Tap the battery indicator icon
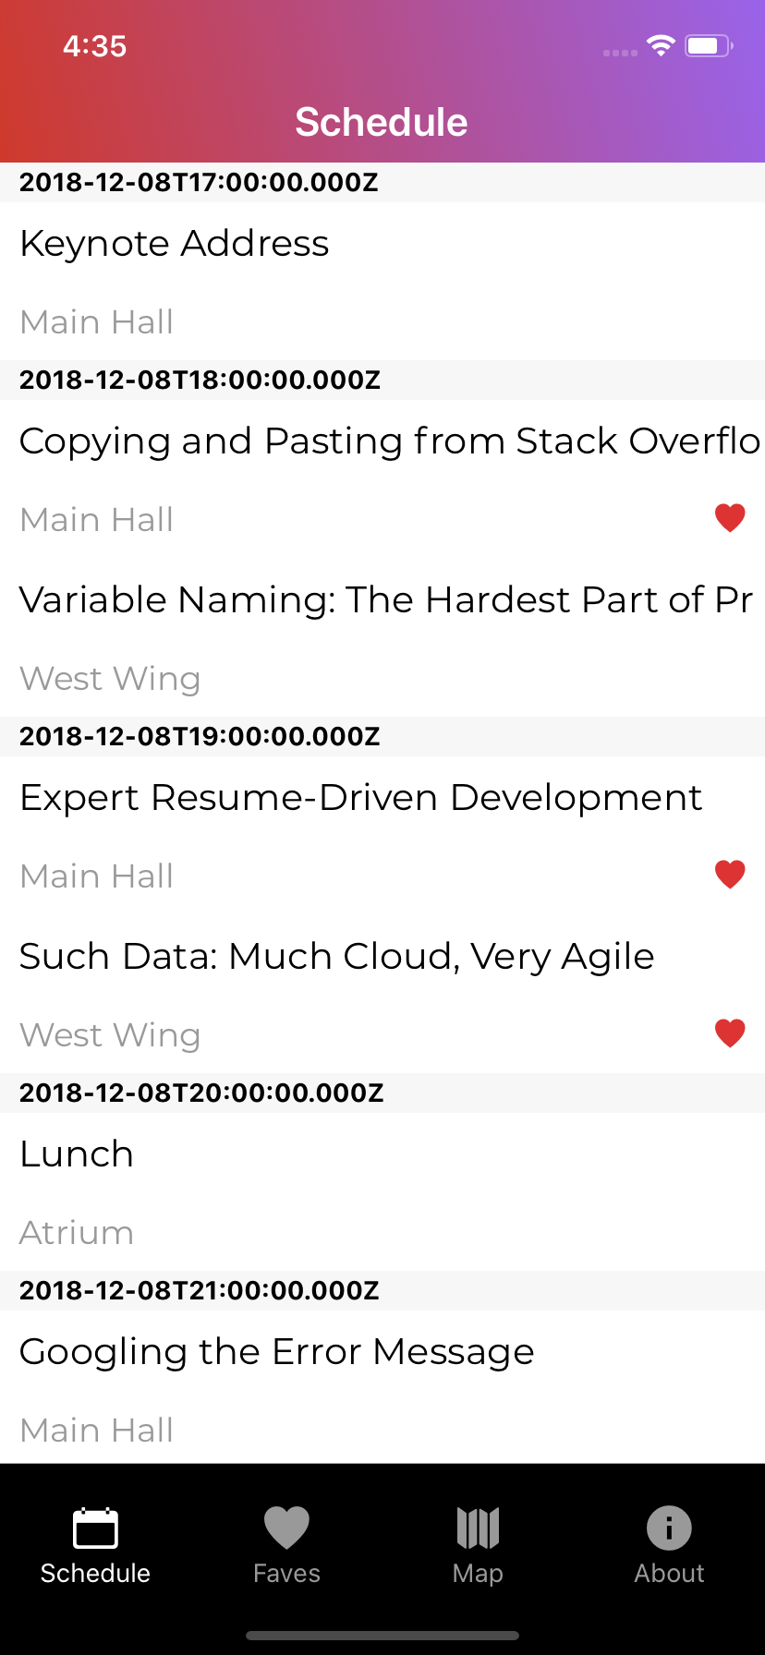Screen dimensions: 765x1655 tap(709, 45)
